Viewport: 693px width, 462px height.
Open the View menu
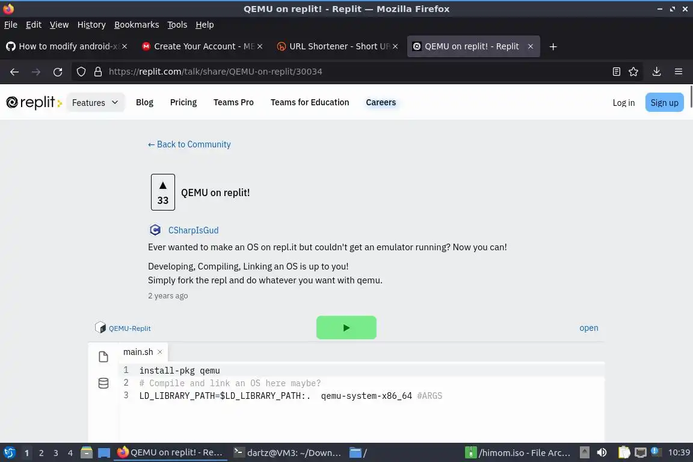(59, 25)
